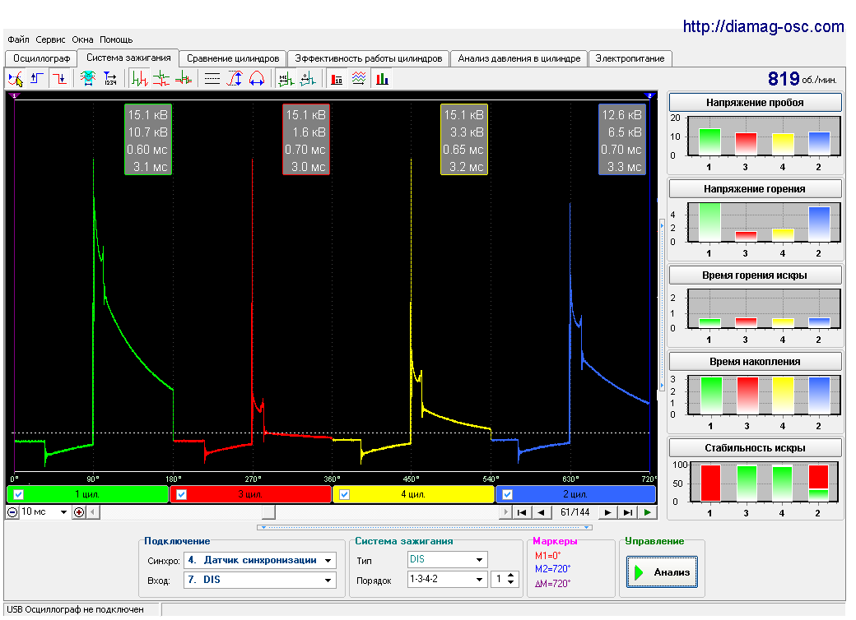The image size is (856, 620).
Task: Select the Система зажигания tab
Action: click(128, 58)
